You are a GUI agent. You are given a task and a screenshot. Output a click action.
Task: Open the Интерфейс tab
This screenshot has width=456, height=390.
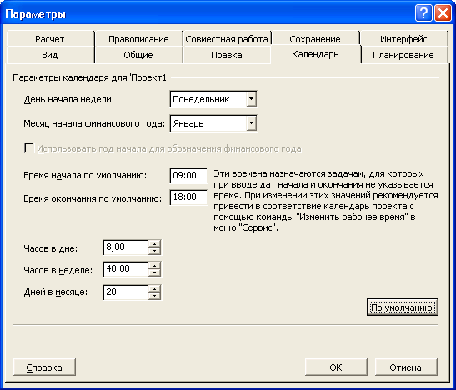click(403, 39)
